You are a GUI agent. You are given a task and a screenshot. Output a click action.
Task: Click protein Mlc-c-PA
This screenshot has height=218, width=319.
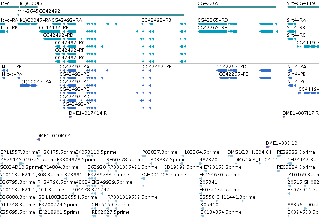pos(11,78)
